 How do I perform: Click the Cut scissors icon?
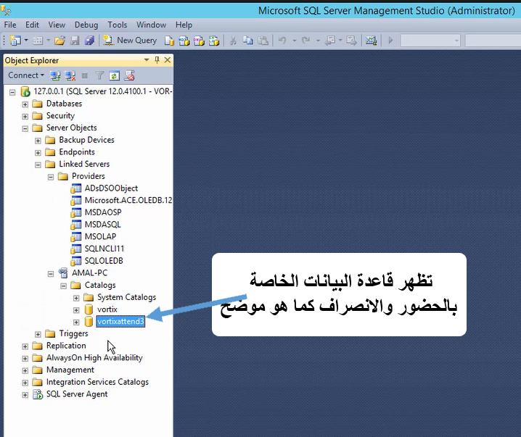[233, 41]
